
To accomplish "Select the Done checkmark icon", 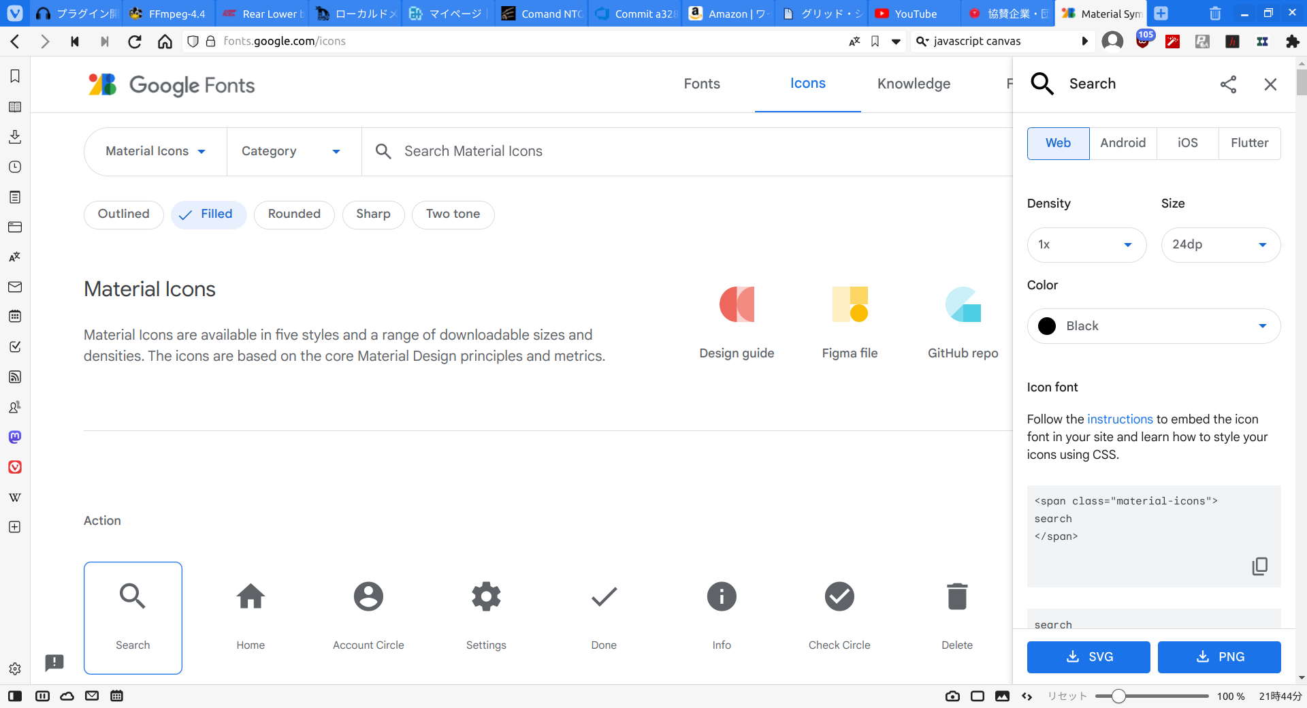I will tap(604, 597).
